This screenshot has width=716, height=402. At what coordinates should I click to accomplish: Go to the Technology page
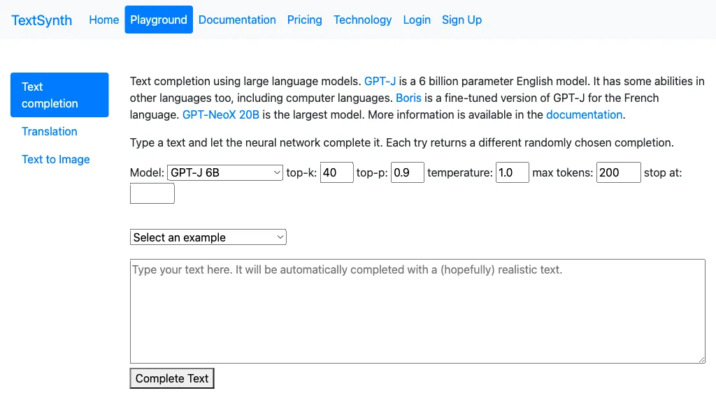click(x=362, y=20)
